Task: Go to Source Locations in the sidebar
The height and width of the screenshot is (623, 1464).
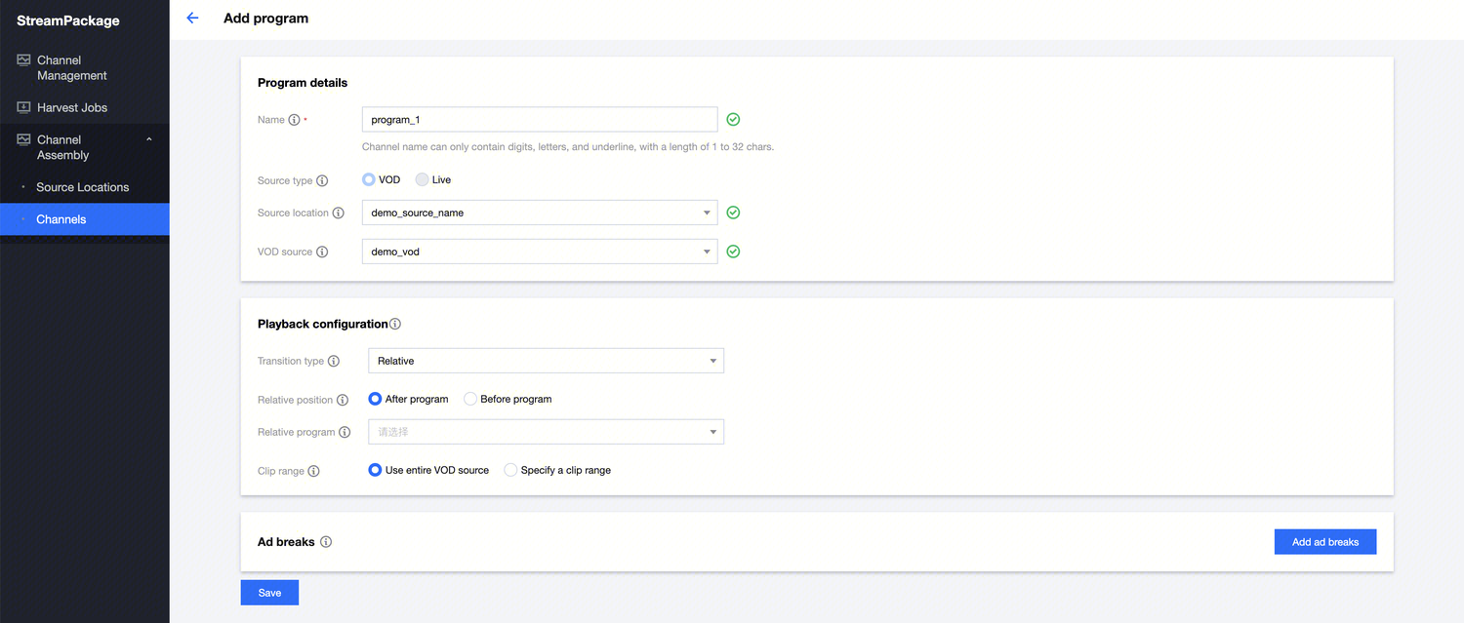Action: point(82,187)
